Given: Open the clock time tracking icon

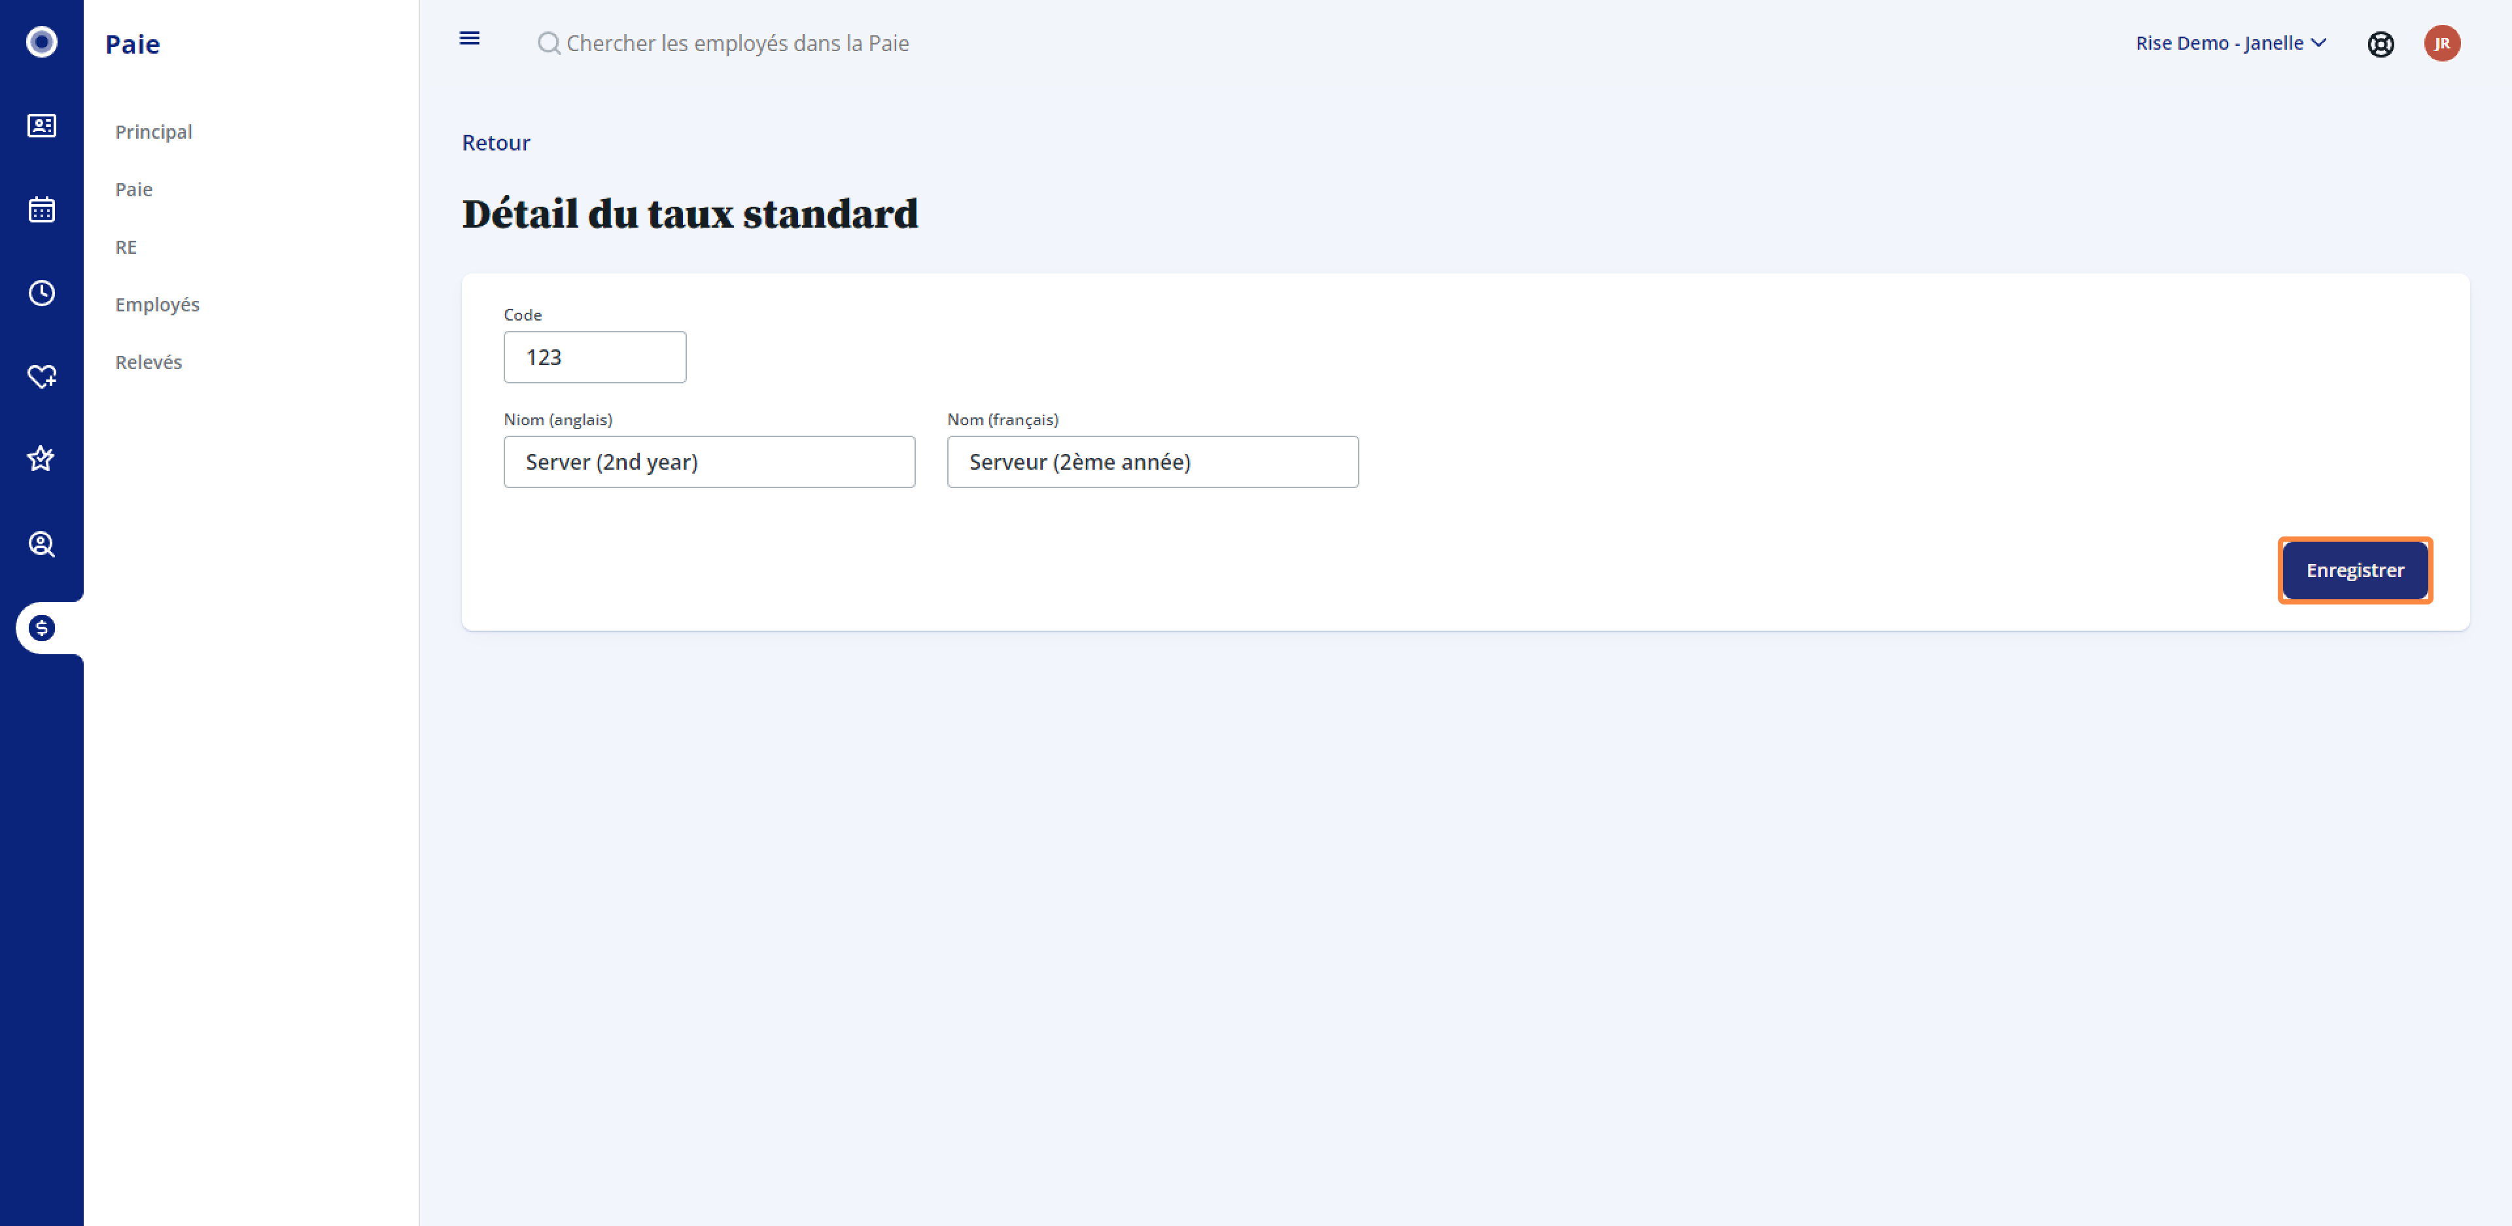Looking at the screenshot, I should tap(41, 292).
